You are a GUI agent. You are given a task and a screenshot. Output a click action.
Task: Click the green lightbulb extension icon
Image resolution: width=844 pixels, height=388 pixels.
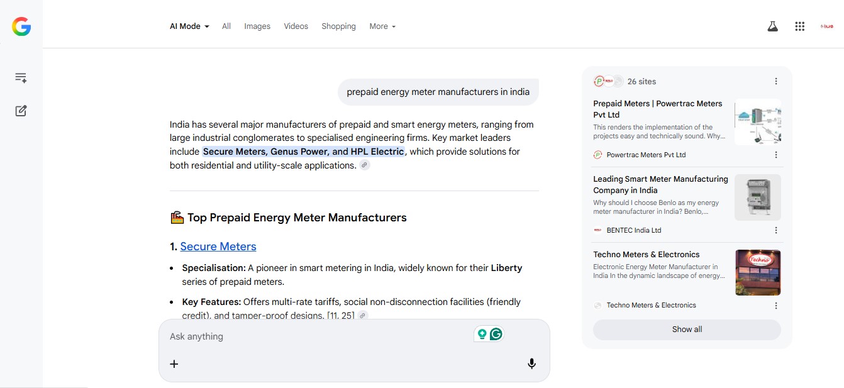click(482, 334)
